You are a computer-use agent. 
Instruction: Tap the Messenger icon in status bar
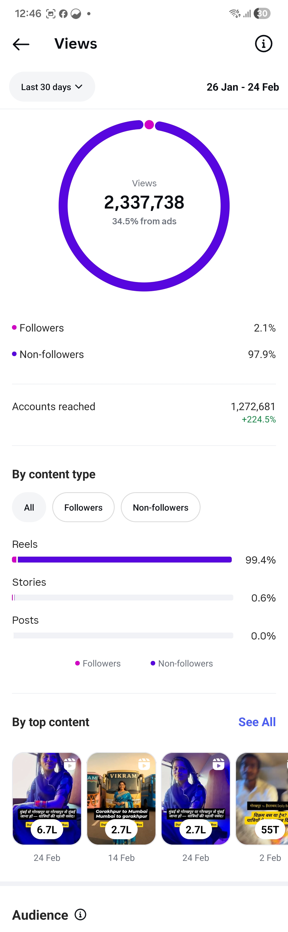(76, 14)
